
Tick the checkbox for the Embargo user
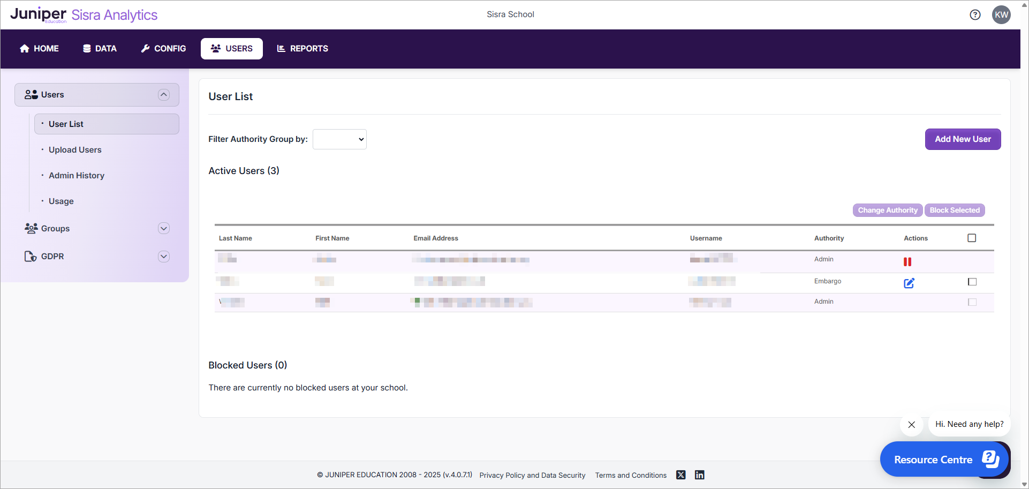[x=972, y=282]
